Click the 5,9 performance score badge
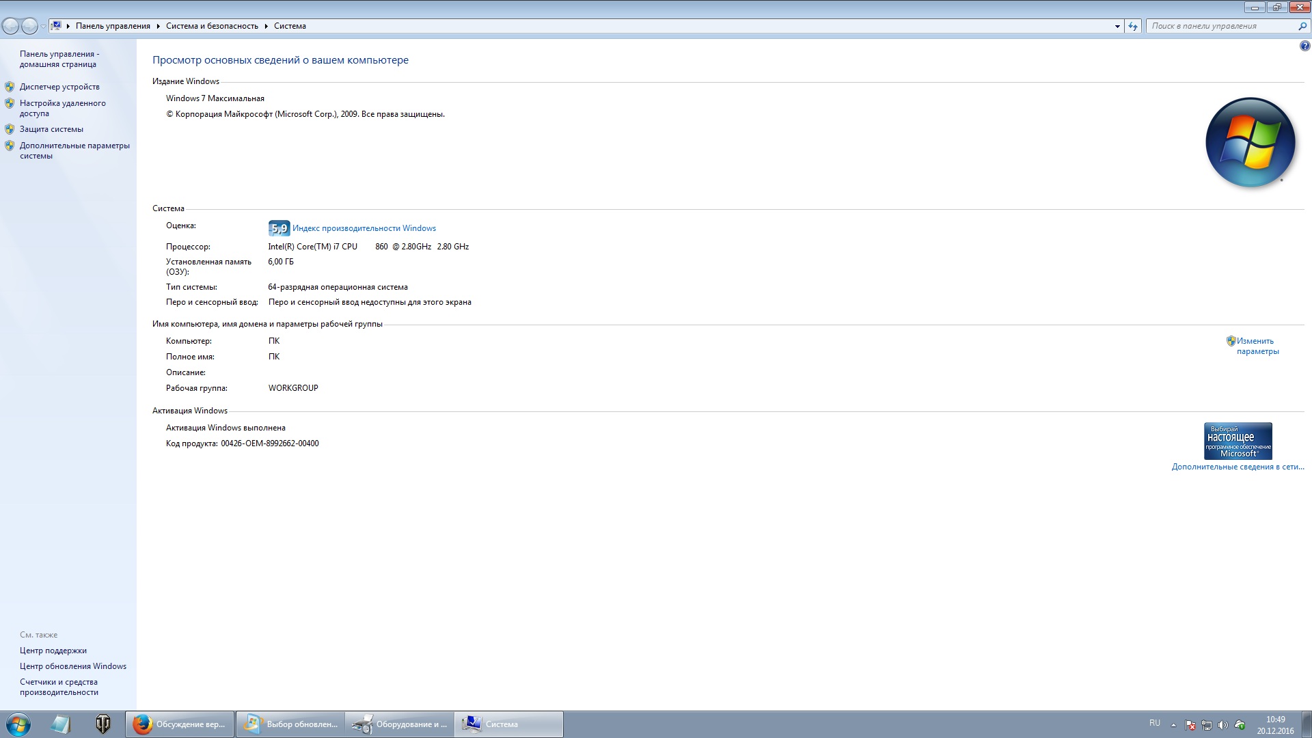This screenshot has height=738, width=1312. tap(279, 228)
